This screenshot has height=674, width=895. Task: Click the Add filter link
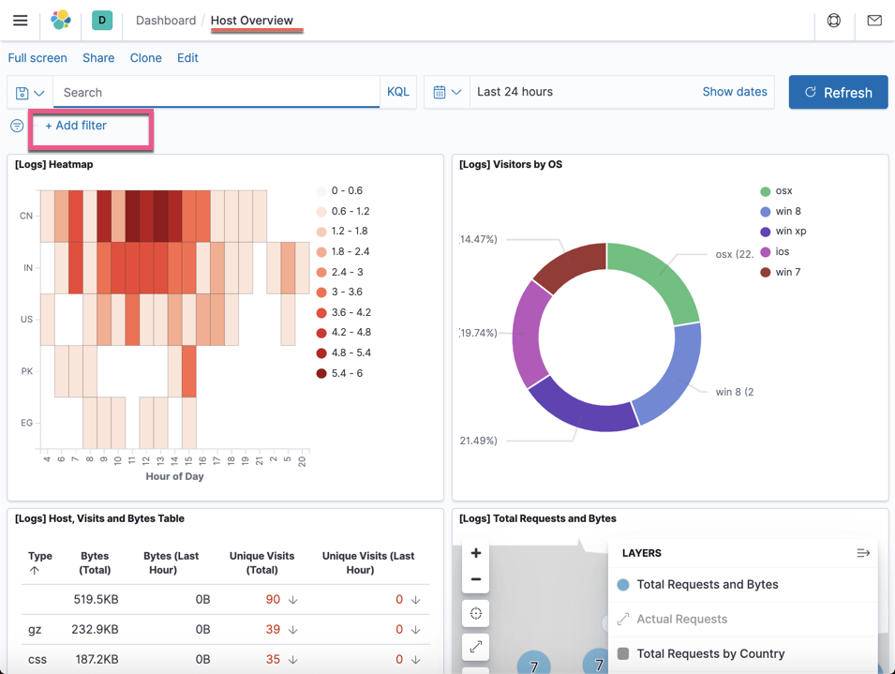coord(76,126)
